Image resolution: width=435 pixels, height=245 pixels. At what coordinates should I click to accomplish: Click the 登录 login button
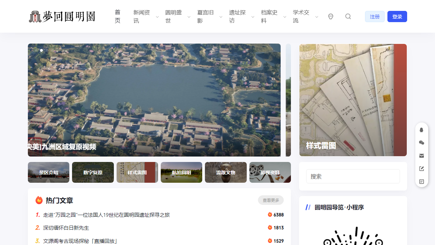397,17
